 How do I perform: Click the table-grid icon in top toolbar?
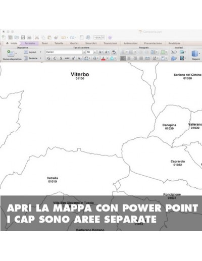pos(10,37)
